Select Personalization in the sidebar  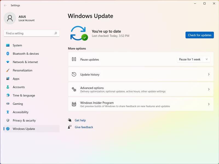tap(31, 70)
